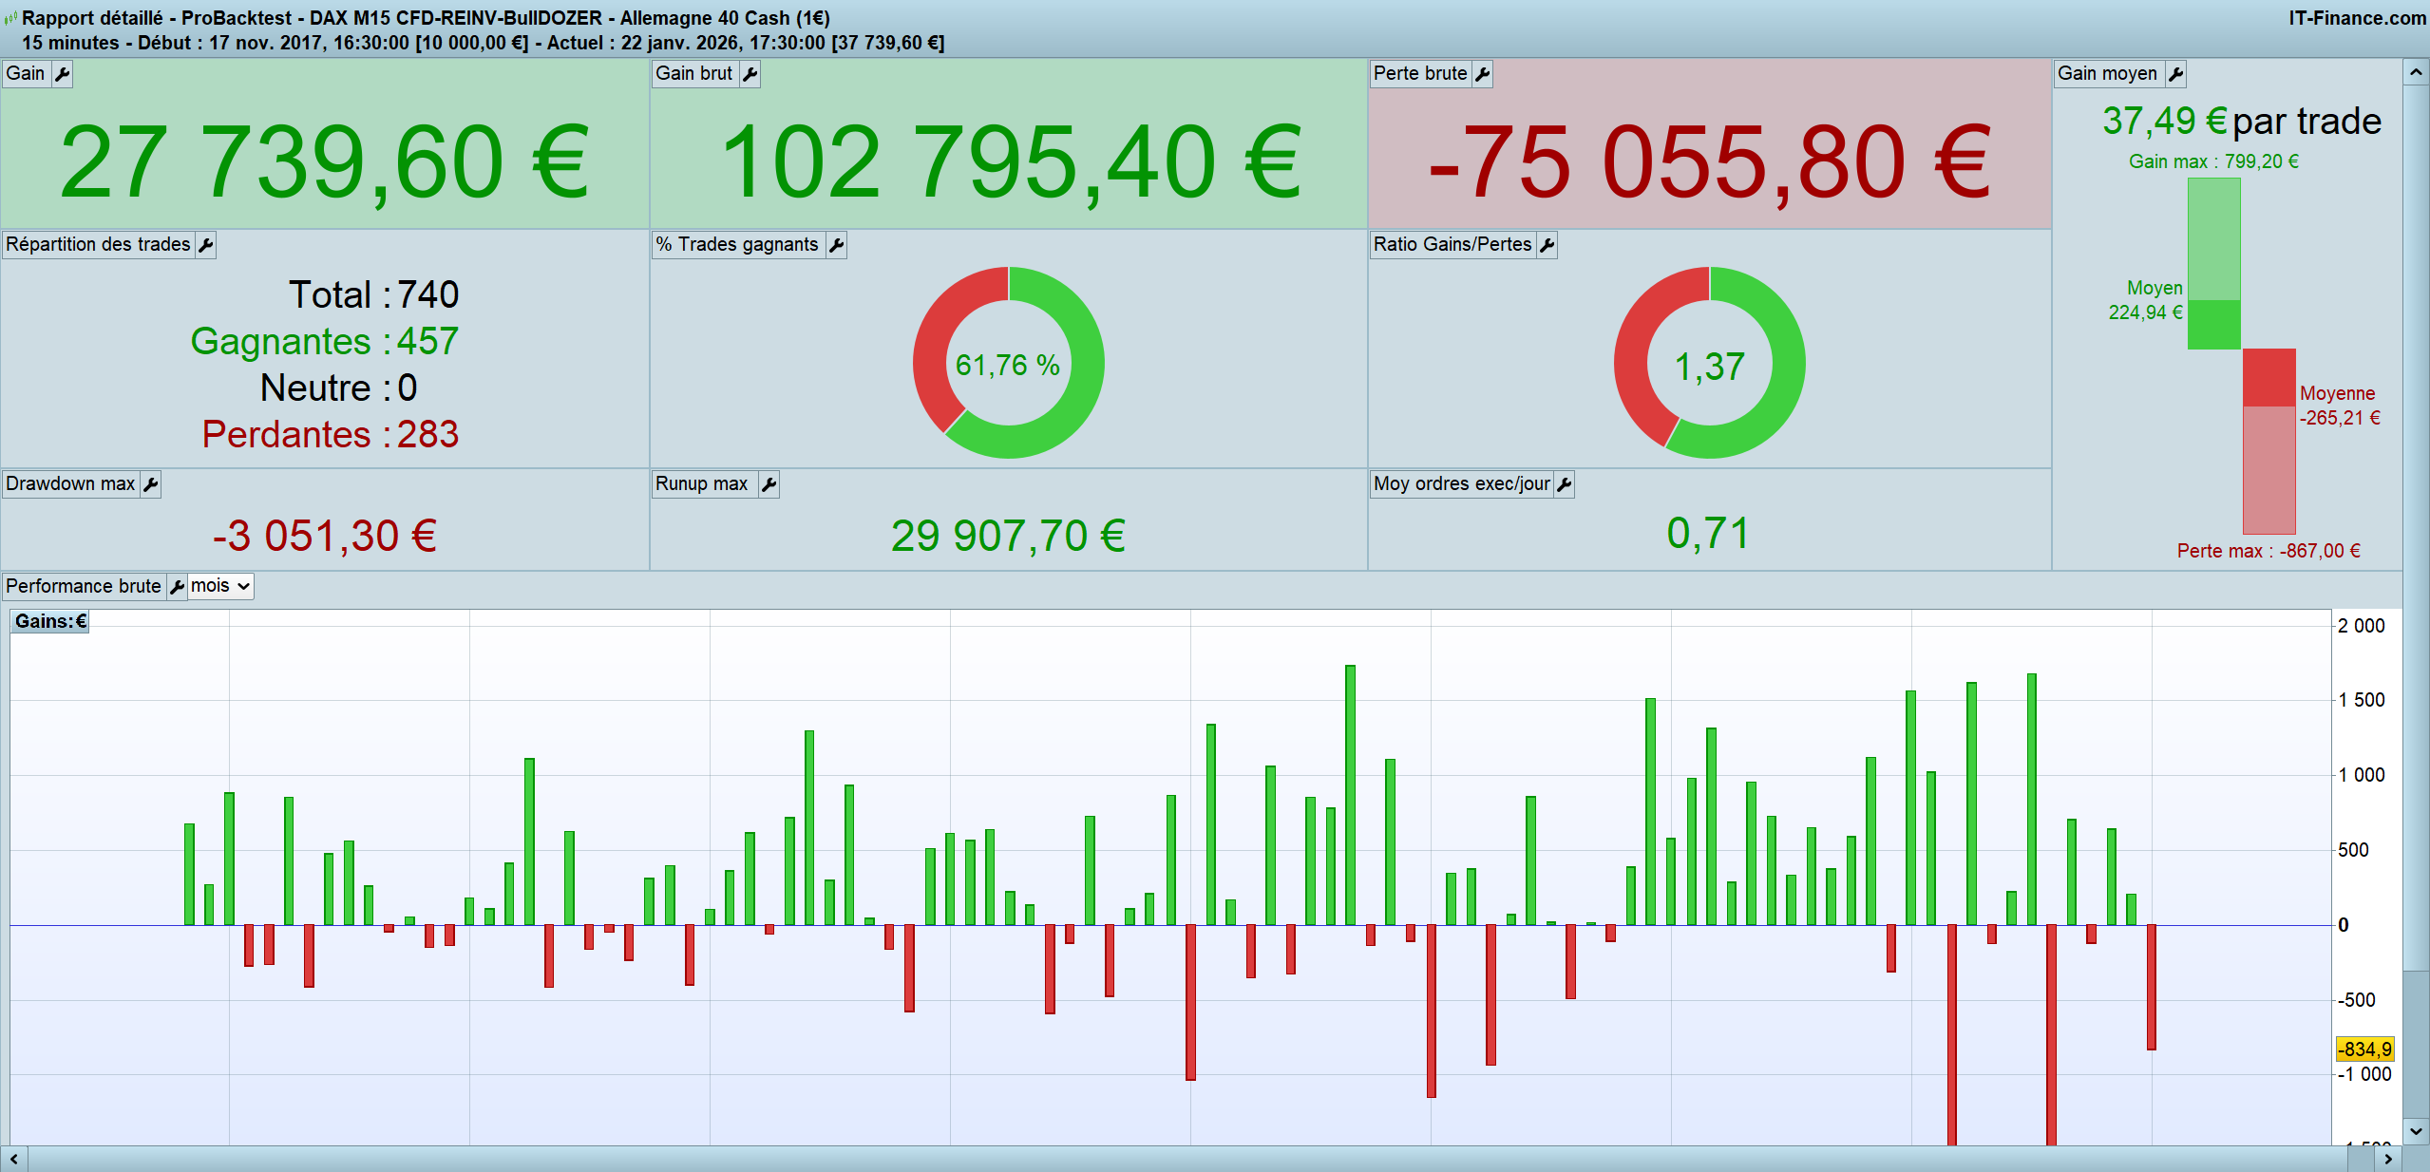The width and height of the screenshot is (2430, 1172).
Task: Open settings wrench next to Gain brut
Action: [750, 74]
